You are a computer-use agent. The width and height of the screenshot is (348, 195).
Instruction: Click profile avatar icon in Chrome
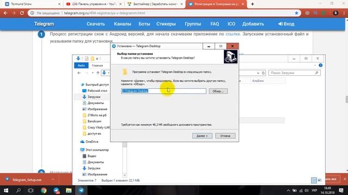(x=335, y=13)
